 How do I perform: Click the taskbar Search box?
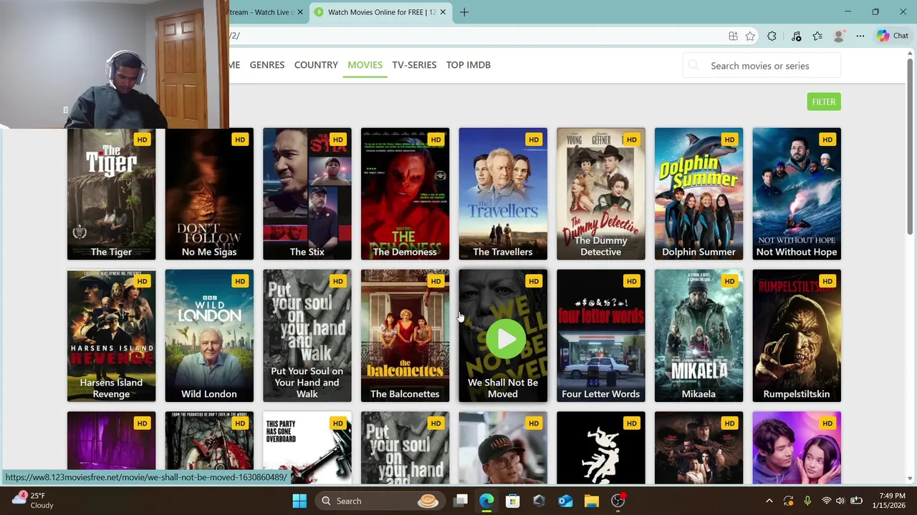[x=380, y=501]
